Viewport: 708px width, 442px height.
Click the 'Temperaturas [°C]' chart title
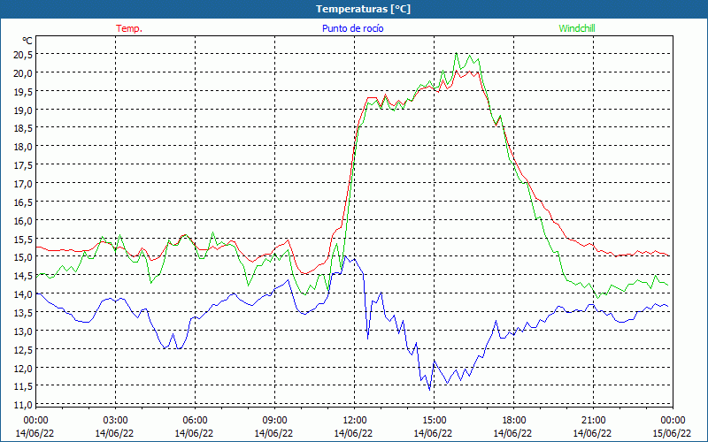[363, 9]
